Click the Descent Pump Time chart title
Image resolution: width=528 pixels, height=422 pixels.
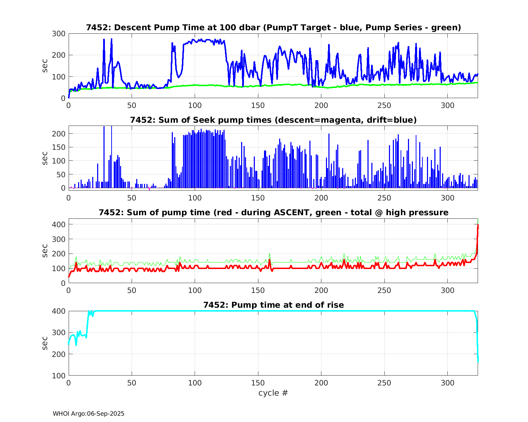point(273,27)
